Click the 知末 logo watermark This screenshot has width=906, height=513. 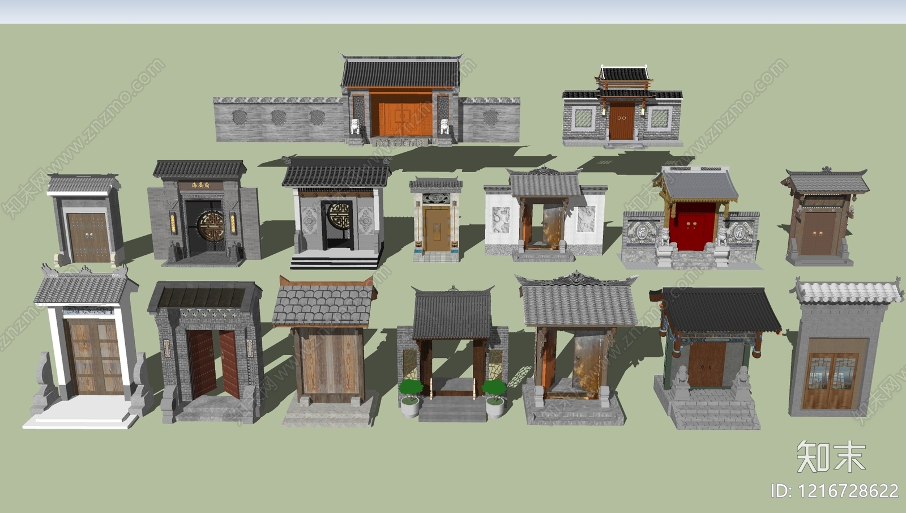pyautogui.click(x=831, y=456)
